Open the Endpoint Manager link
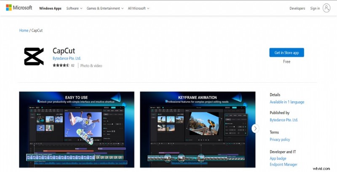This screenshot has height=172, width=337. tap(284, 164)
